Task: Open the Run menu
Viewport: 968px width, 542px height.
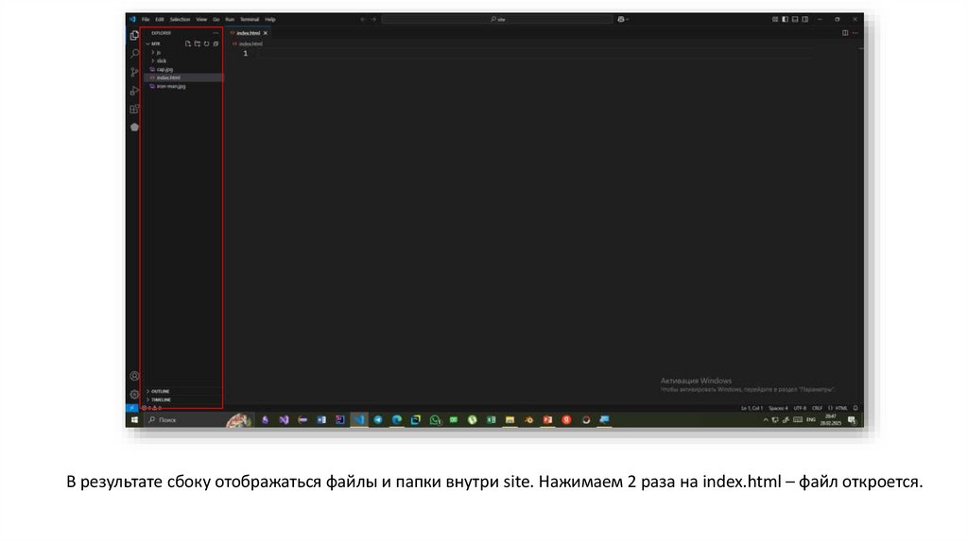Action: pyautogui.click(x=230, y=19)
